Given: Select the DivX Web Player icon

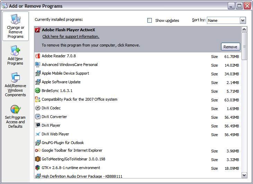Looking at the screenshot, I should [38, 134].
